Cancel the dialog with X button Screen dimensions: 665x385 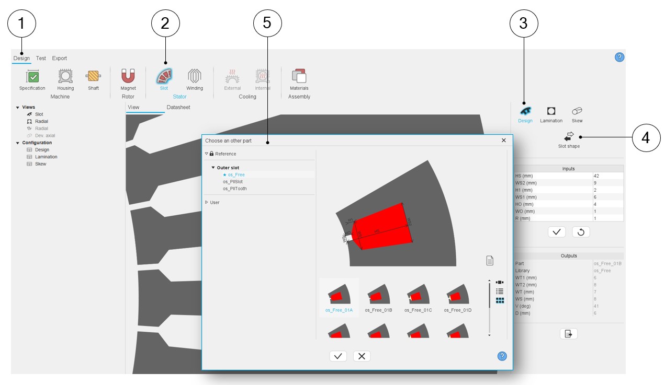362,356
